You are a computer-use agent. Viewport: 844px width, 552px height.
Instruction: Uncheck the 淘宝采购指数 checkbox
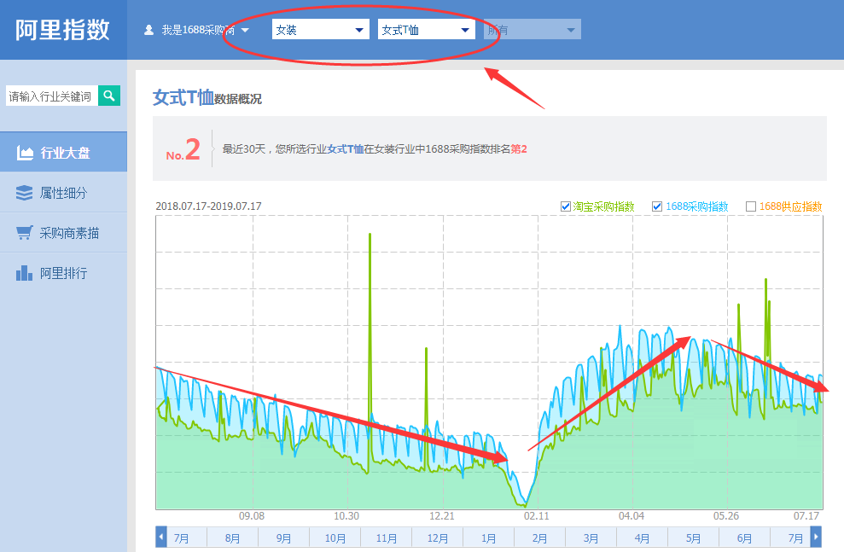[565, 206]
